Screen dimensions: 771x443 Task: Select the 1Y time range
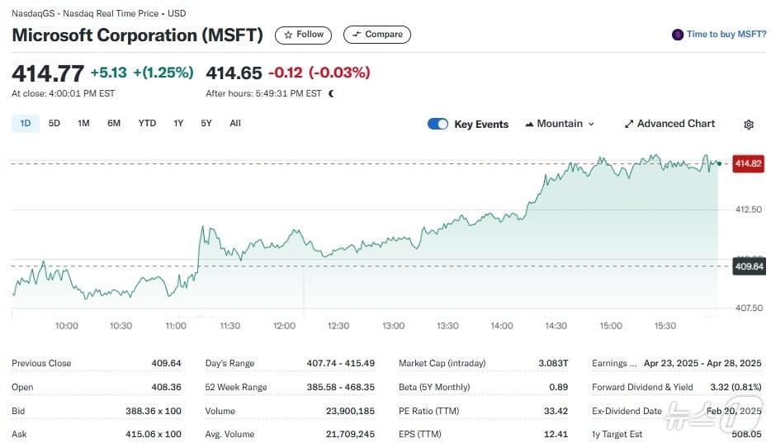click(x=178, y=124)
